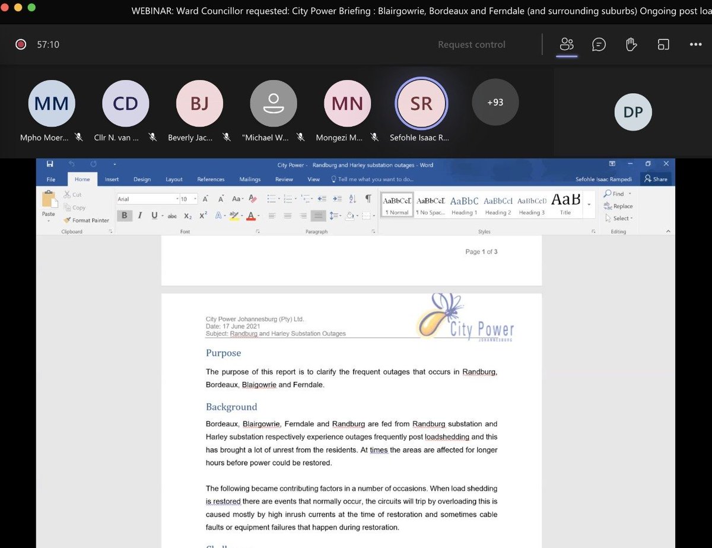Viewport: 712px width, 548px height.
Task: Decrease paragraph indent
Action: coord(322,199)
